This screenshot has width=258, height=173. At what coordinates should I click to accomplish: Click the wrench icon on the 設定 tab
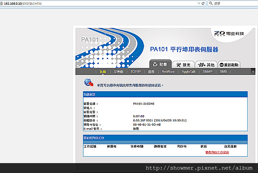(178, 65)
